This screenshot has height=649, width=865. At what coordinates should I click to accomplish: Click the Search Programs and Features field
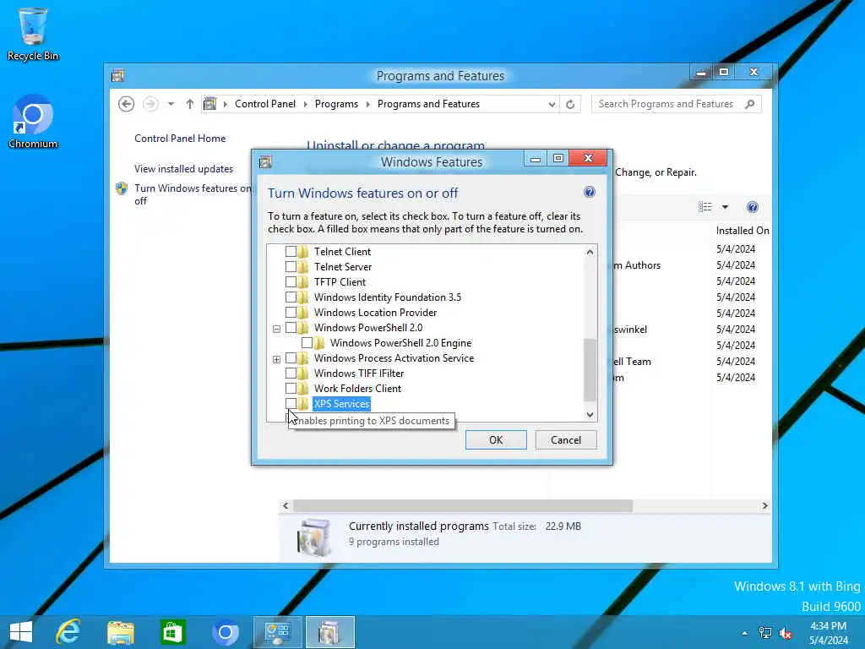(x=677, y=104)
